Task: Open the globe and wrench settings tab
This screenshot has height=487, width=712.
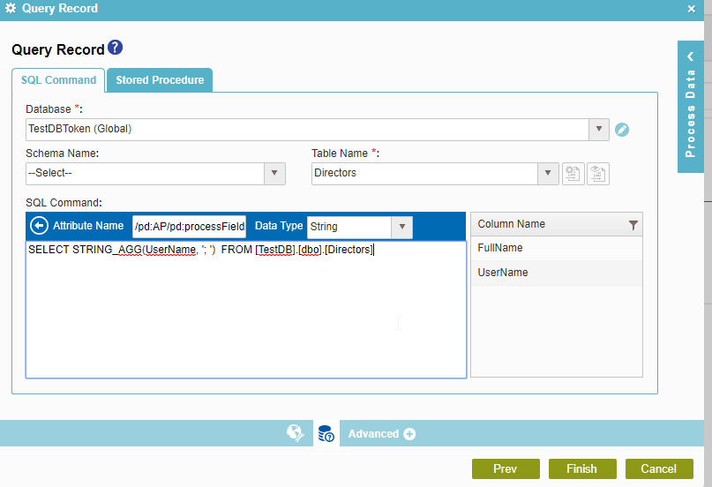Action: coord(296,433)
